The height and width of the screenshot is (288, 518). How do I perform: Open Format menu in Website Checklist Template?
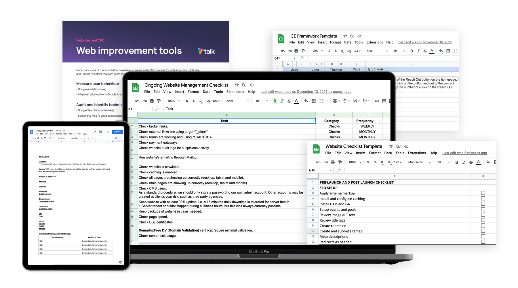click(375, 153)
